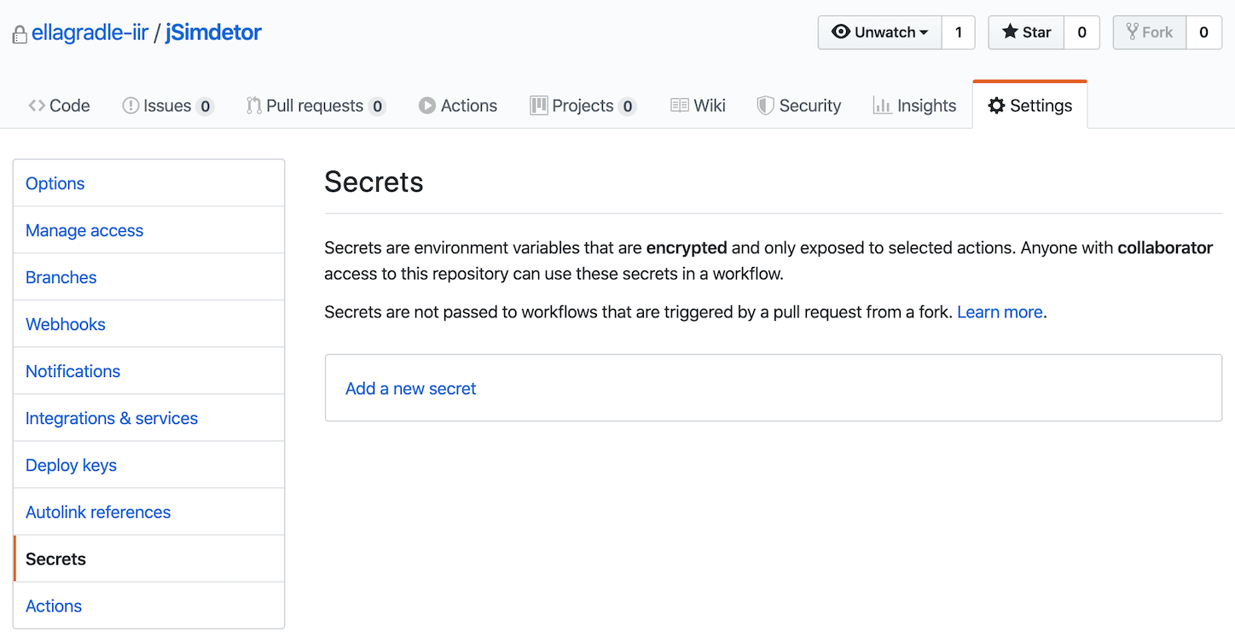
Task: Click the gear icon on the Settings tab
Action: tap(996, 105)
